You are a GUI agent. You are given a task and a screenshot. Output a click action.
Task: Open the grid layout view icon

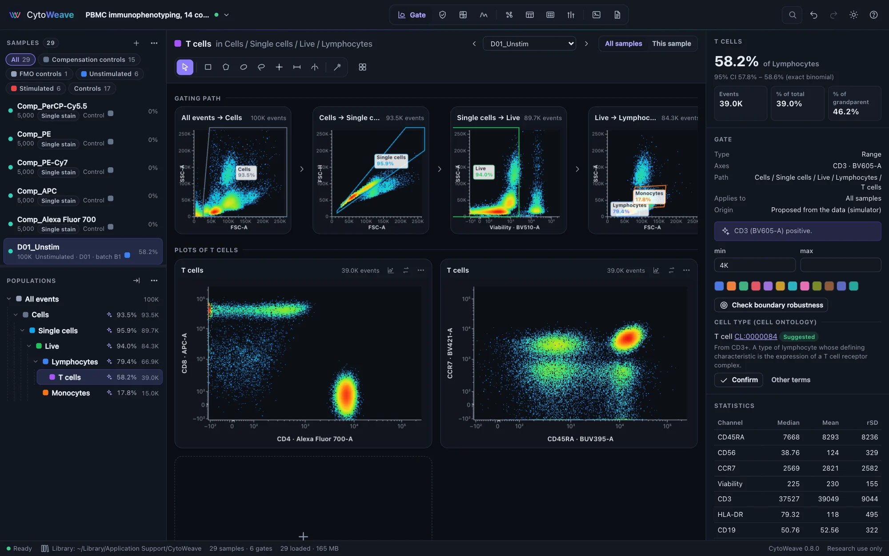362,67
